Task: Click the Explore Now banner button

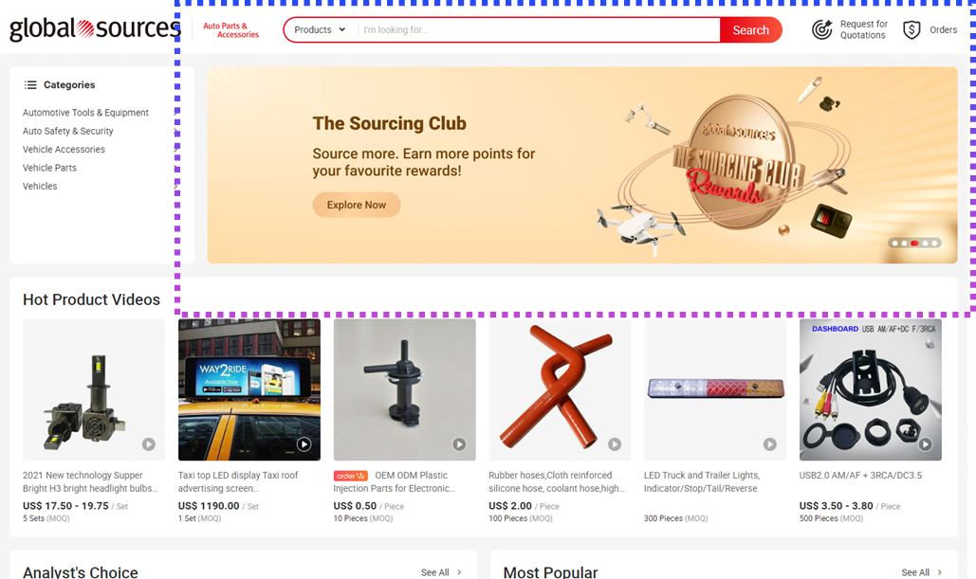Action: (x=356, y=205)
